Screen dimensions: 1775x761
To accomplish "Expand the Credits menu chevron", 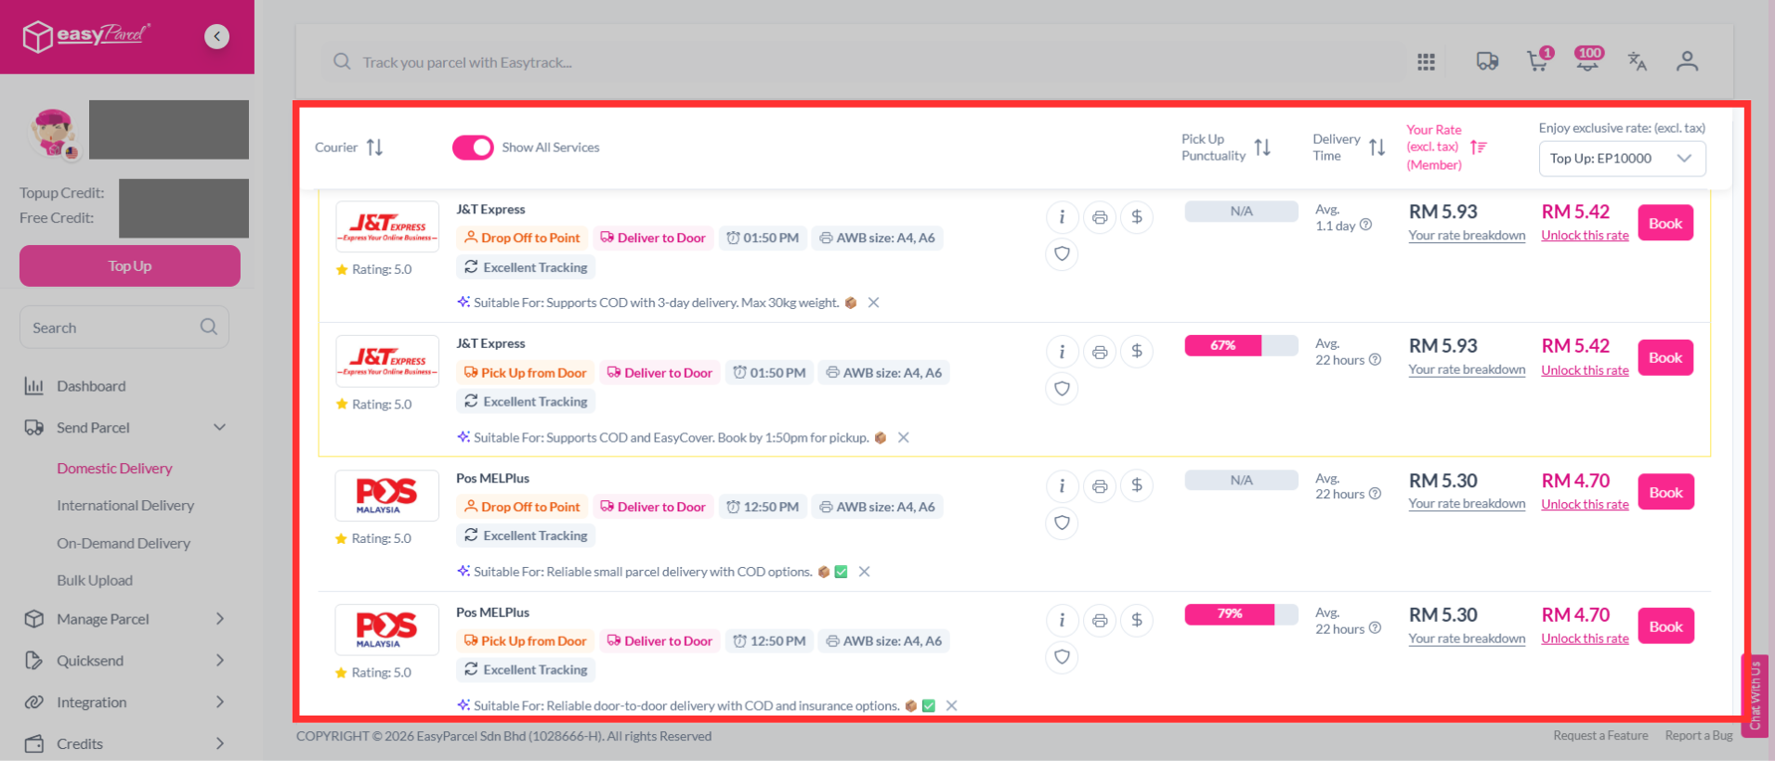I will coord(220,743).
